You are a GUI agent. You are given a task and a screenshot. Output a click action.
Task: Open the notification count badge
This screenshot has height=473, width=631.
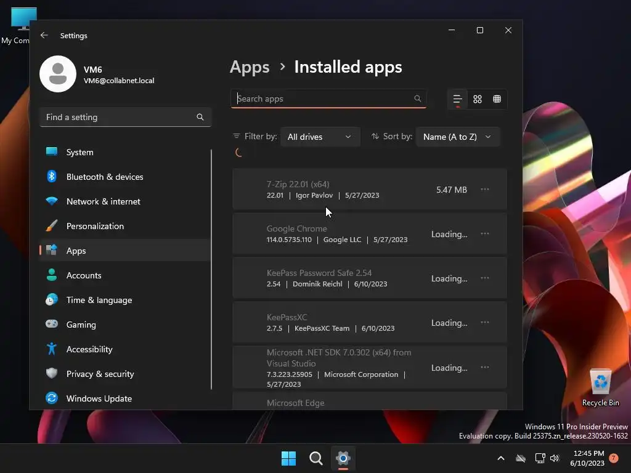pos(614,458)
